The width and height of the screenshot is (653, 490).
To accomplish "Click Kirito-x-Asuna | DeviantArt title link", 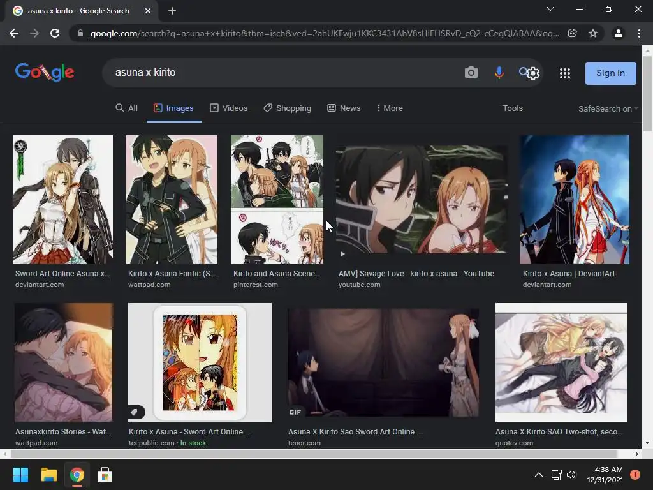I will [568, 274].
